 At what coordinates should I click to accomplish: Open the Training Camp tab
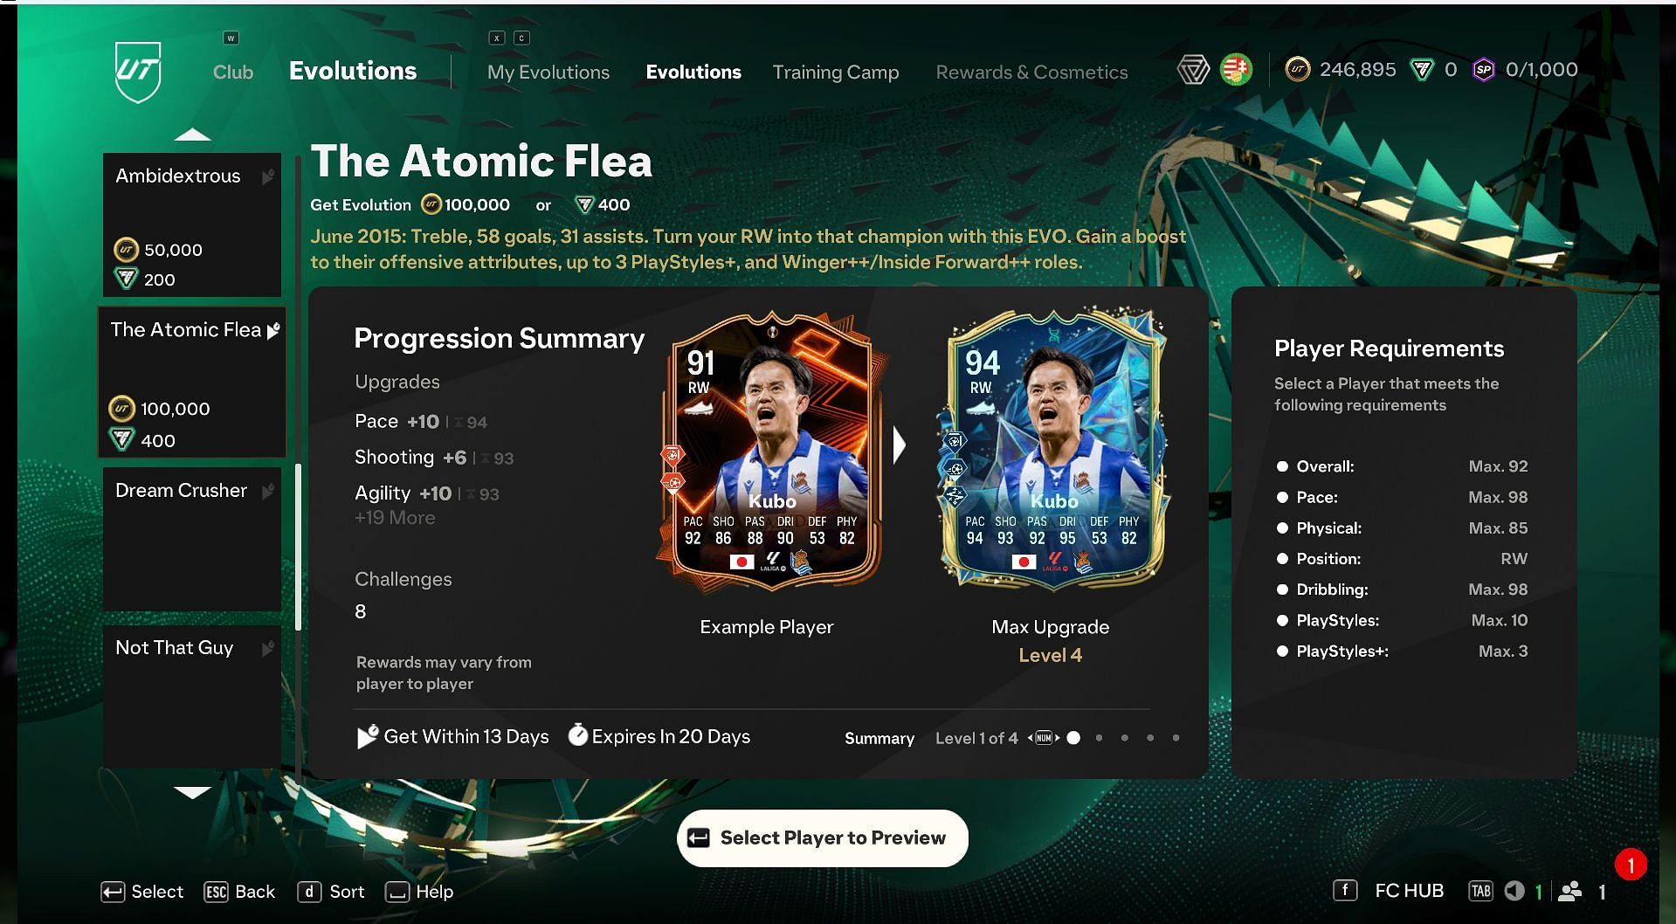[836, 72]
